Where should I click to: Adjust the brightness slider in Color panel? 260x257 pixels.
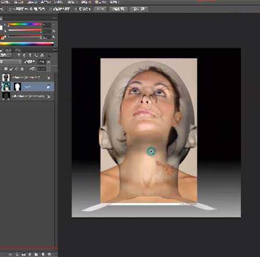click(25, 36)
